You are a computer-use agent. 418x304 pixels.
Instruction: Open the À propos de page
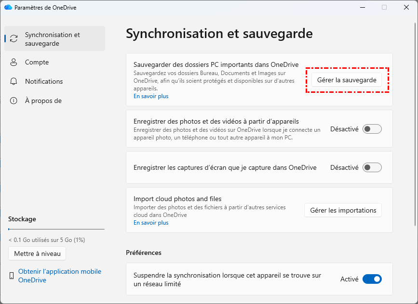[x=43, y=101]
